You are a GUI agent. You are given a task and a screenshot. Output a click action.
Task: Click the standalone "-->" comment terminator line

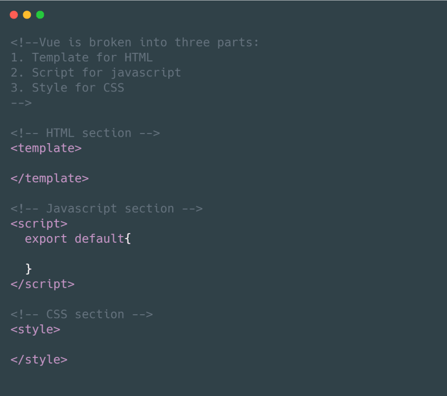tap(21, 103)
